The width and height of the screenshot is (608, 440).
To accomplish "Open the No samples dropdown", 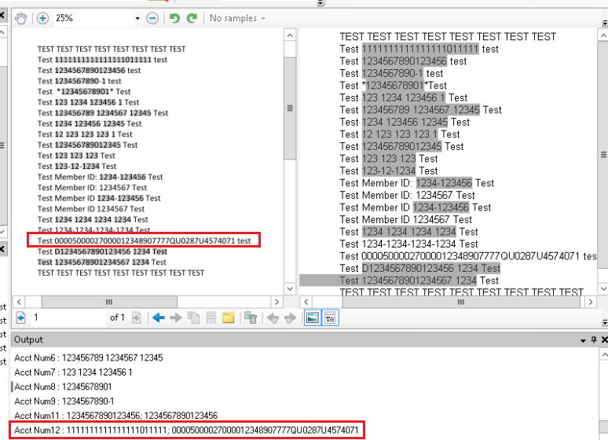I will [x=237, y=18].
